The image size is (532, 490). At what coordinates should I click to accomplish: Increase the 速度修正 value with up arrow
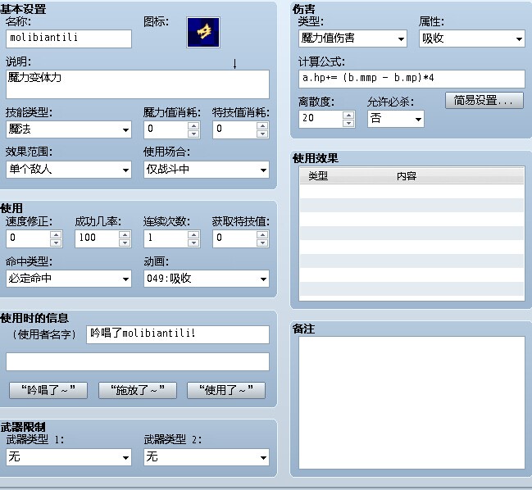click(x=56, y=234)
